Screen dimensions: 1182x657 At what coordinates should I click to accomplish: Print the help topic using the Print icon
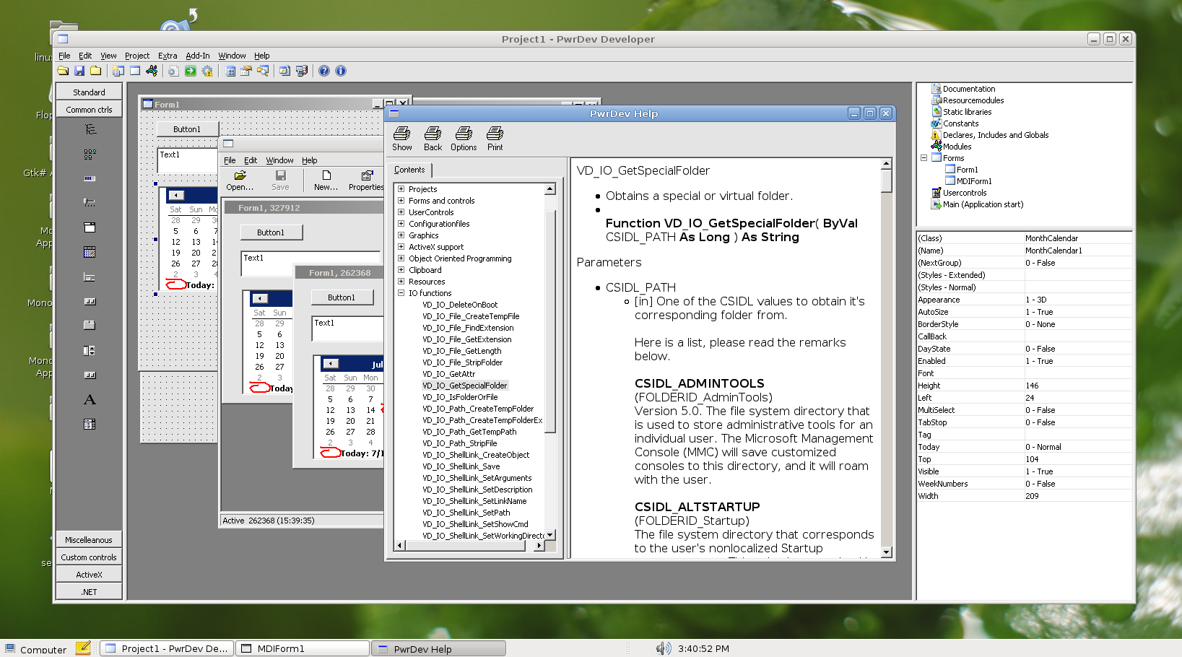click(495, 137)
